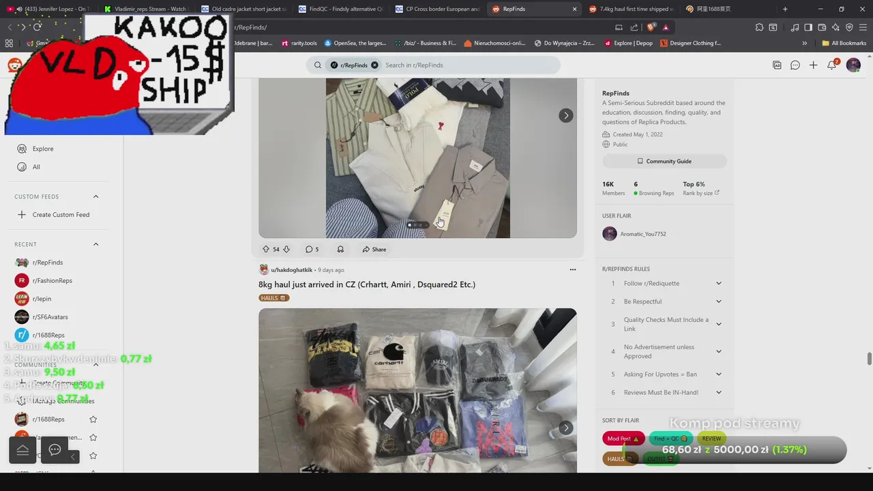The image size is (873, 491).
Task: Collapse the Communities section
Action: (95, 365)
